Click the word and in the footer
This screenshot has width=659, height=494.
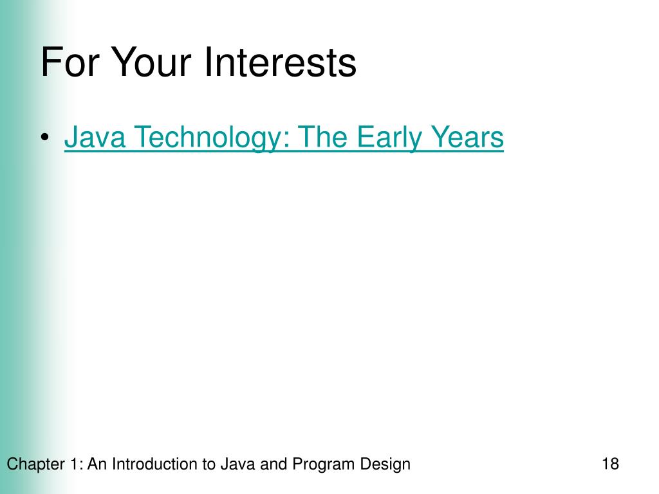pyautogui.click(x=274, y=464)
